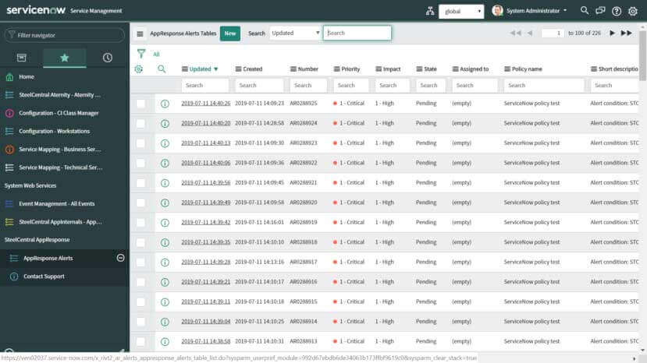Select checkbox for row AR0288921
Viewport: 647px width, 363px height.
[x=140, y=183]
